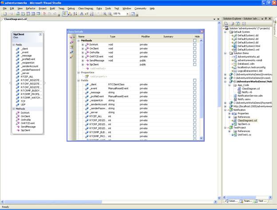Click the Class Details window toolbar icon
Image resolution: width=277 pixels, height=210 pixels.
point(133,14)
